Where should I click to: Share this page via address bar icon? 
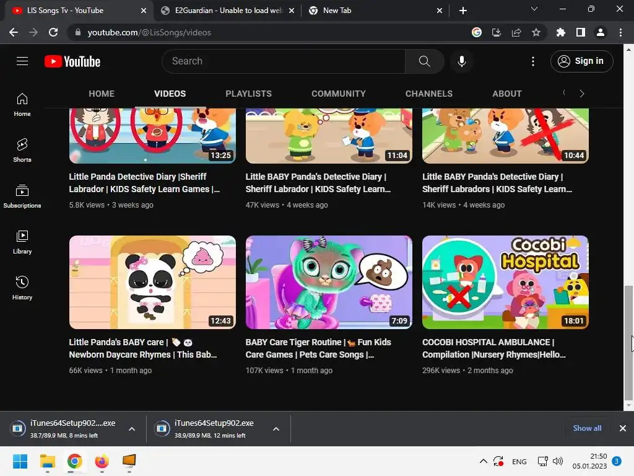[x=516, y=32]
